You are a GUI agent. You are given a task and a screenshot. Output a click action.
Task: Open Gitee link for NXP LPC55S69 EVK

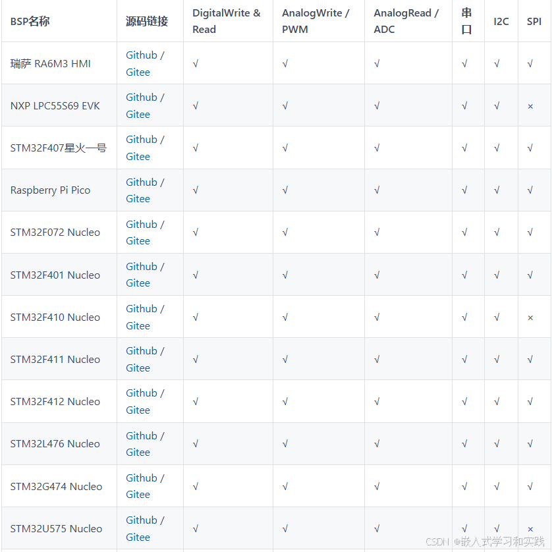coord(138,115)
